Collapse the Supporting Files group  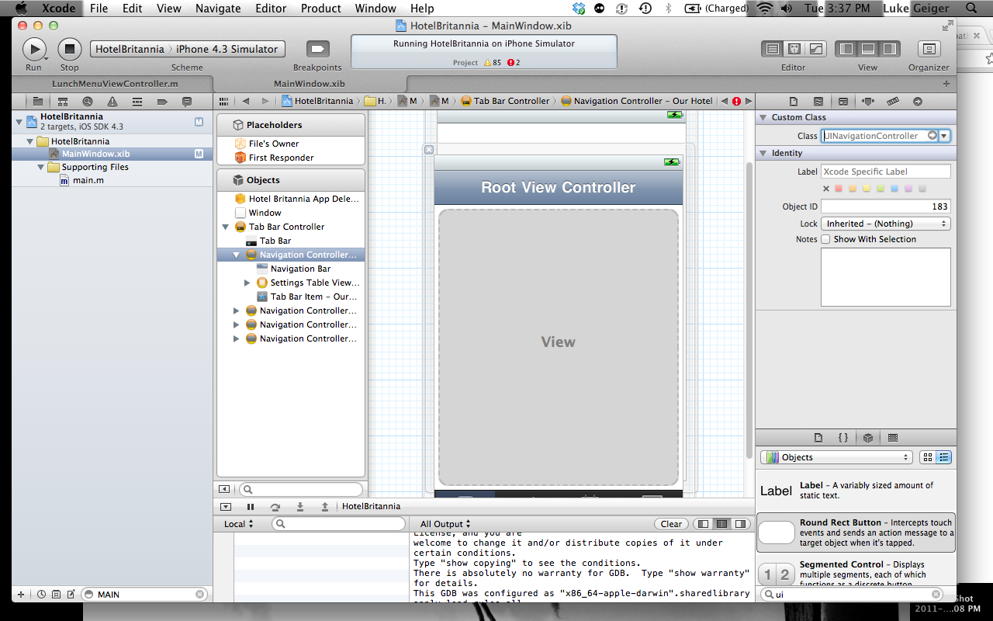click(42, 167)
